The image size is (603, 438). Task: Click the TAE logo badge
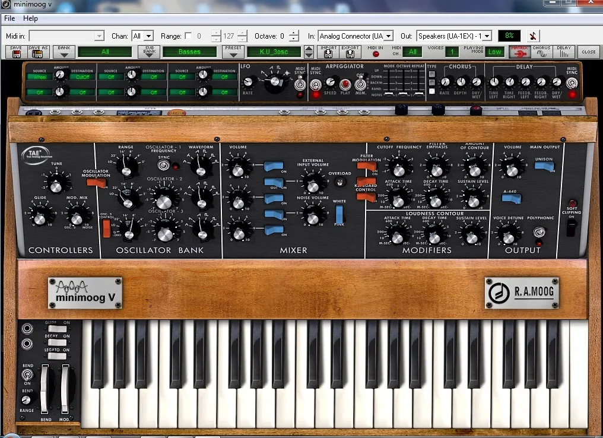click(36, 155)
